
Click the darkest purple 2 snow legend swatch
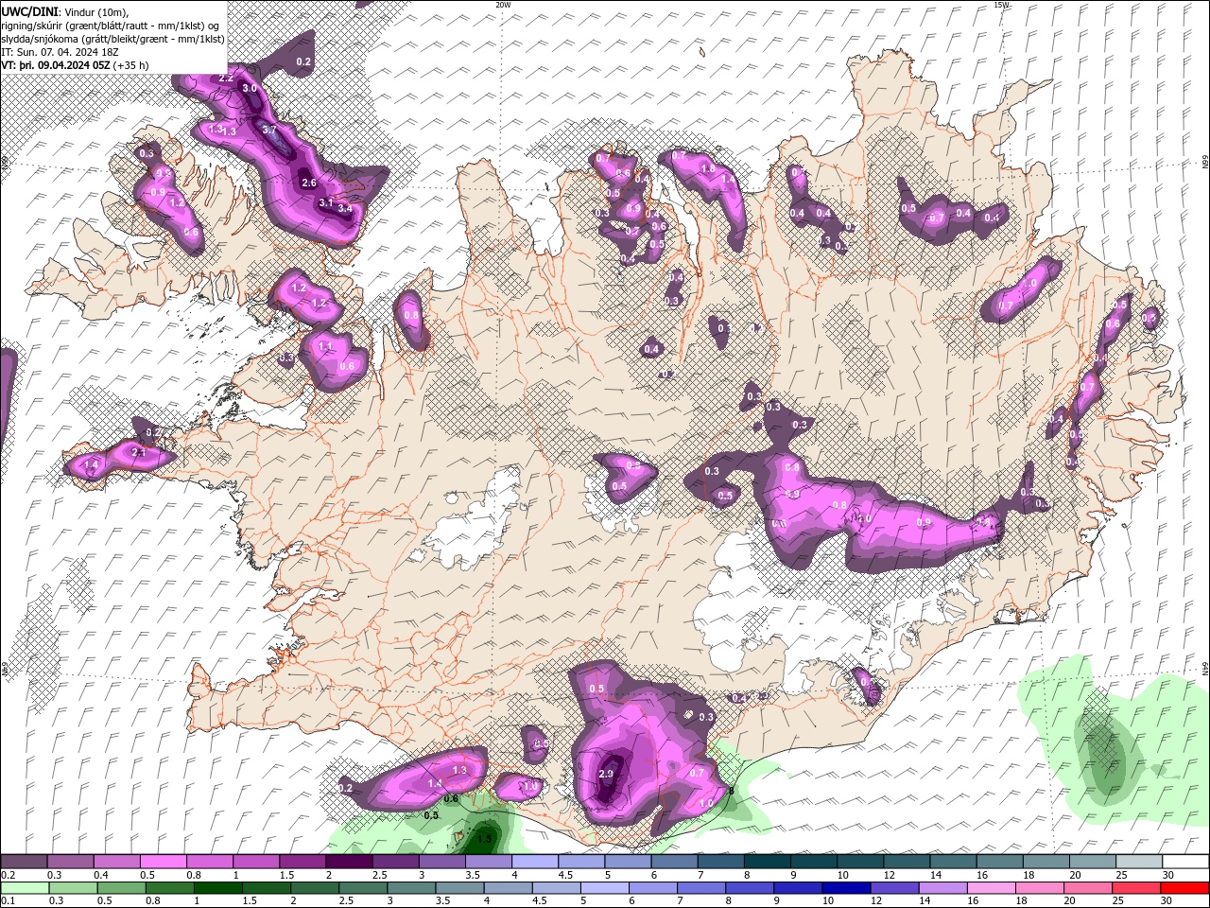[349, 861]
